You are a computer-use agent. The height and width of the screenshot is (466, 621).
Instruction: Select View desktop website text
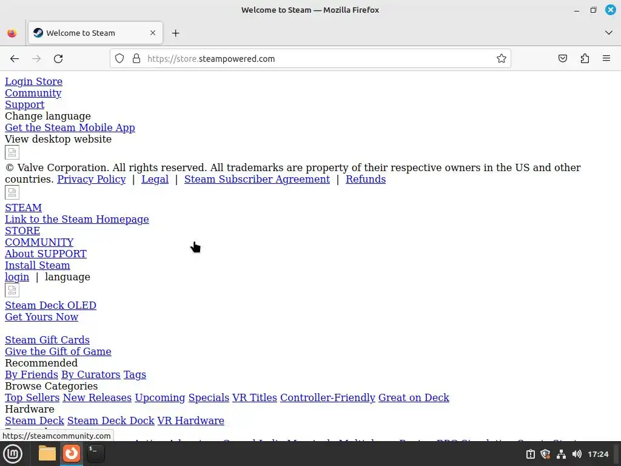58,139
